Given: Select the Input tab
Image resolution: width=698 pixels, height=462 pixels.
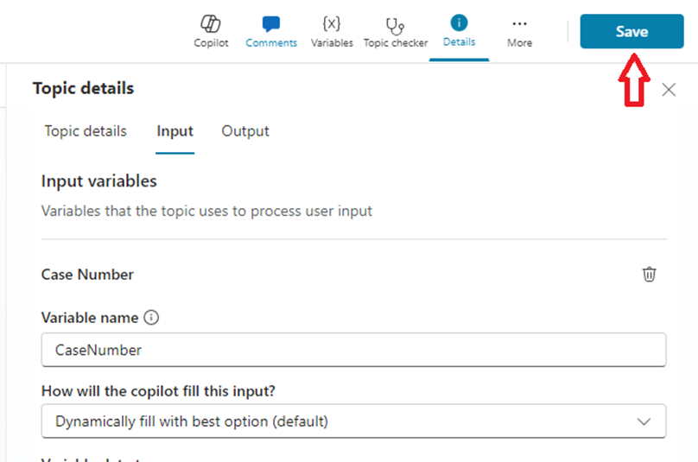Looking at the screenshot, I should 174,131.
